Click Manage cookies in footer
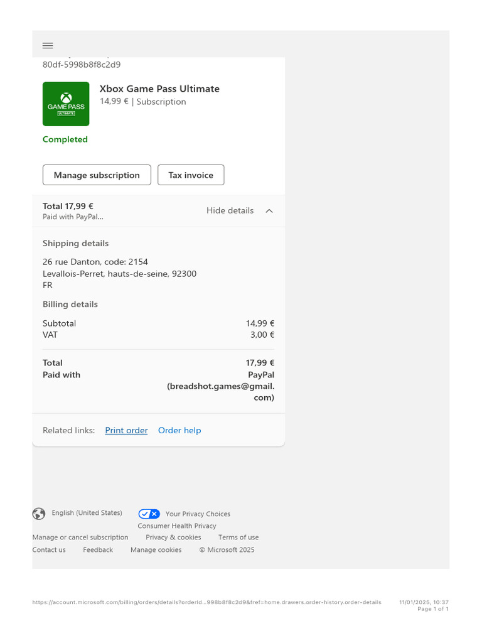This screenshot has height=643, width=482. (156, 550)
